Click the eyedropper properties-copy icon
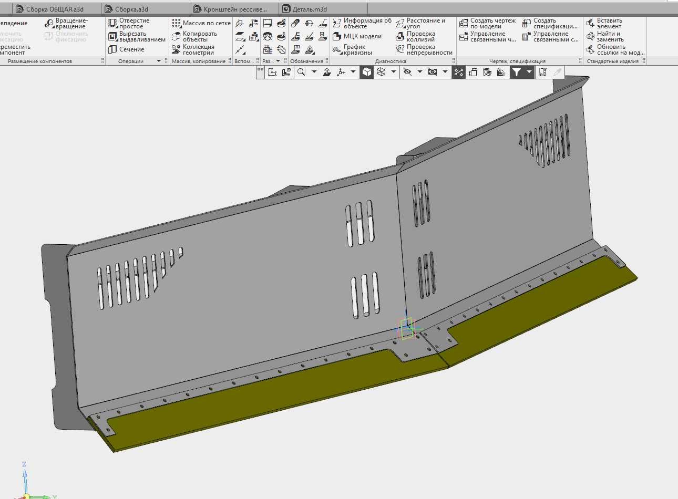Image resolution: width=678 pixels, height=499 pixels. coord(557,72)
